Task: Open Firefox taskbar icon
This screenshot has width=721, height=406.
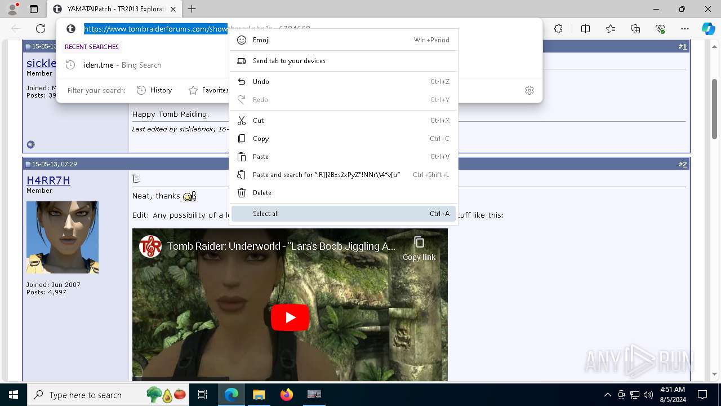Action: [x=286, y=395]
